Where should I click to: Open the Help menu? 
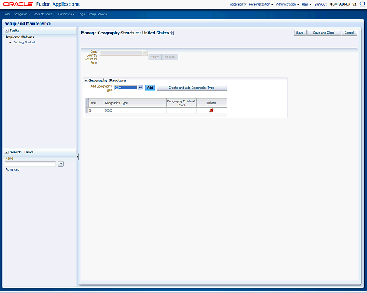point(306,4)
